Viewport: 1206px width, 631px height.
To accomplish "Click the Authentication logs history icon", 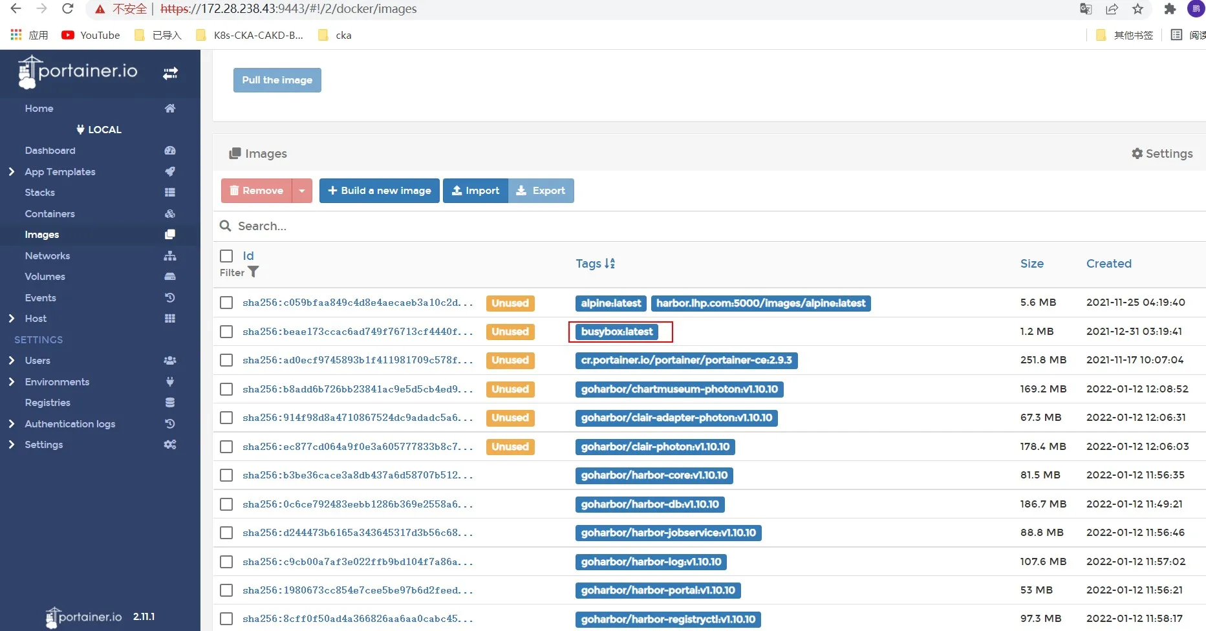I will point(170,423).
